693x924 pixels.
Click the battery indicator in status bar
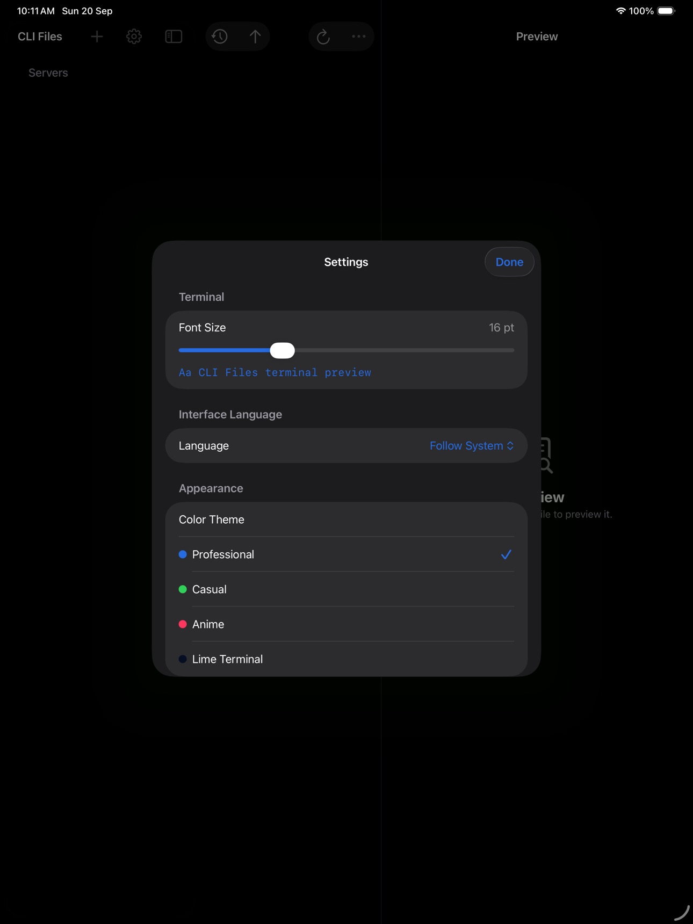(x=666, y=11)
